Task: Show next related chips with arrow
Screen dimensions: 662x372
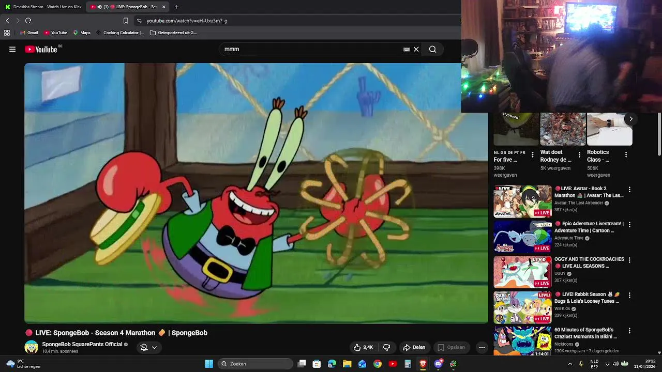Action: (631, 119)
